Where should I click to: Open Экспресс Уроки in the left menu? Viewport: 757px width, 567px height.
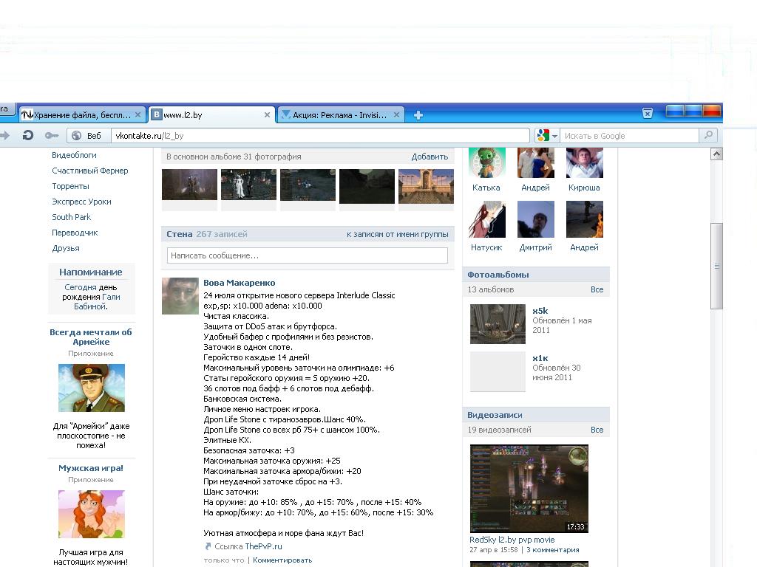point(81,202)
